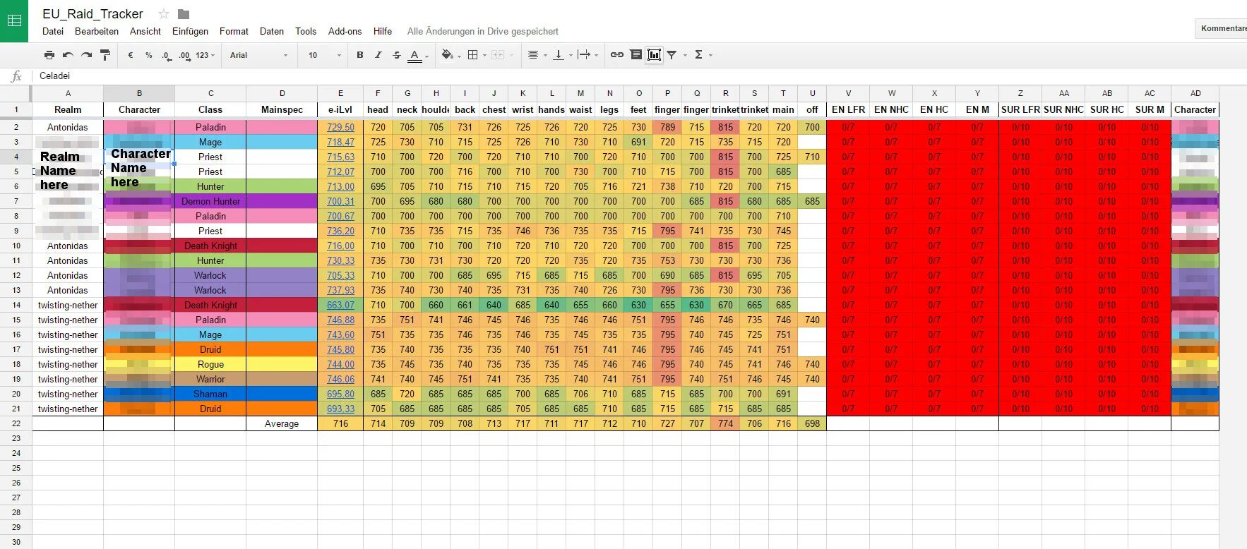
Task: Star the EU_Raid_Tracker document
Action: click(164, 13)
